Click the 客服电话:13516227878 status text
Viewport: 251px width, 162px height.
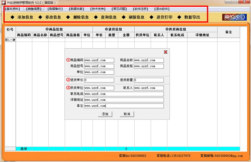pyautogui.click(x=173, y=155)
